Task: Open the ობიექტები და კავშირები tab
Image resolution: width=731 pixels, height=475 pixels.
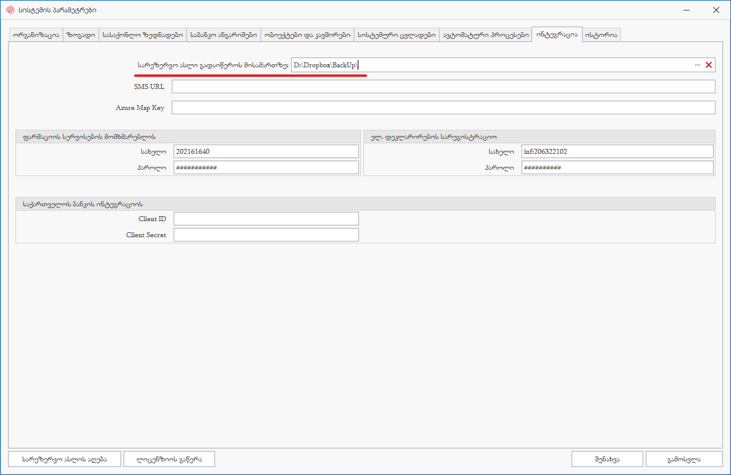Action: (x=307, y=35)
